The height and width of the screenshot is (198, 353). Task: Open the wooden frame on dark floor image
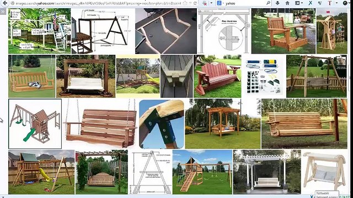(x=166, y=31)
